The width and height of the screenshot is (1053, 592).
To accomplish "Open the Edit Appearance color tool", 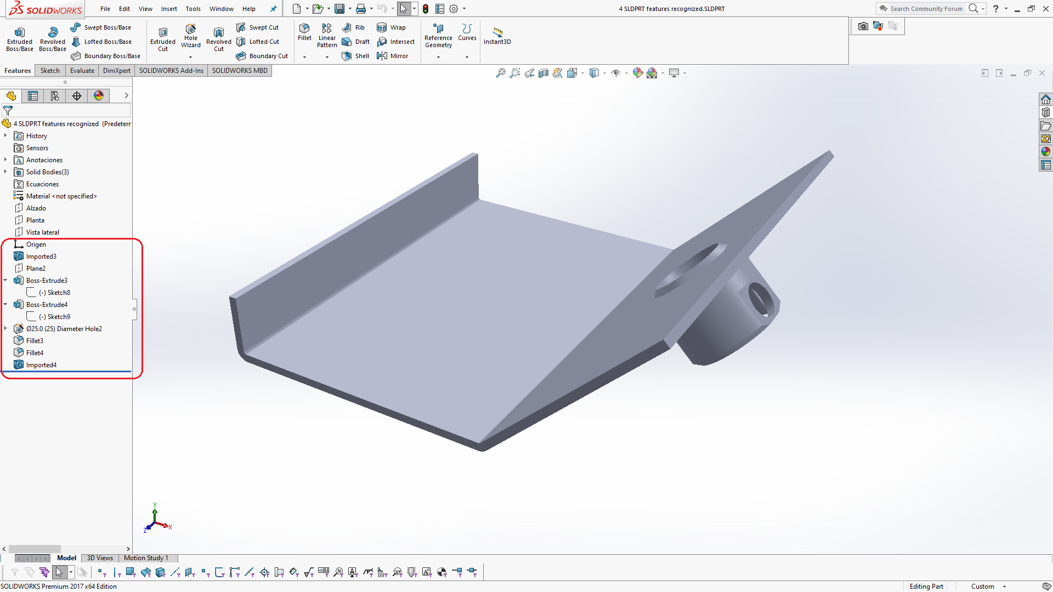I will pos(637,72).
